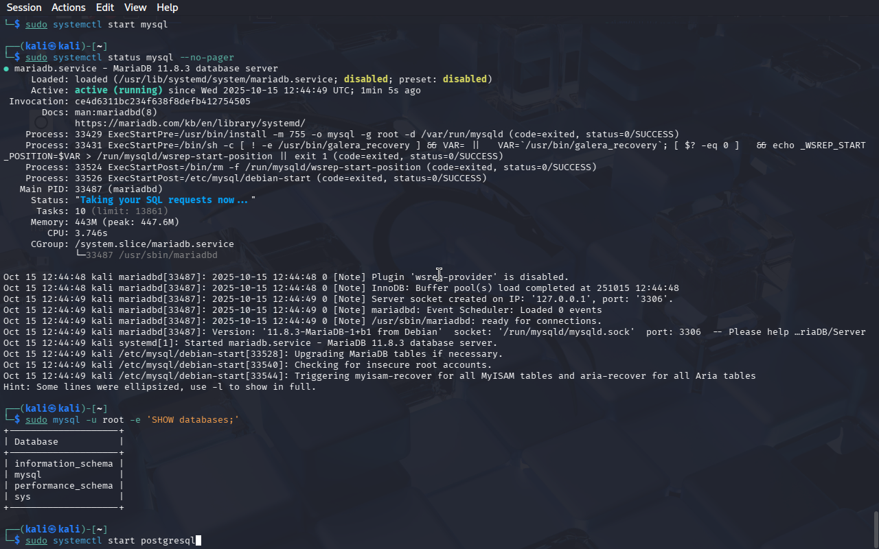Select performance_schema in the database table
Screen dimensions: 879x549
click(63, 486)
